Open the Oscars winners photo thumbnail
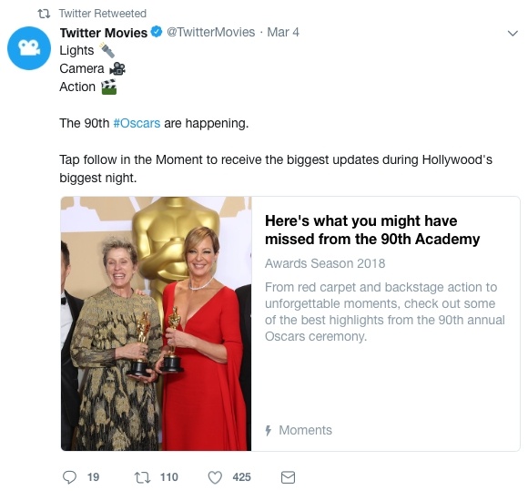This screenshot has height=491, width=528. click(157, 324)
